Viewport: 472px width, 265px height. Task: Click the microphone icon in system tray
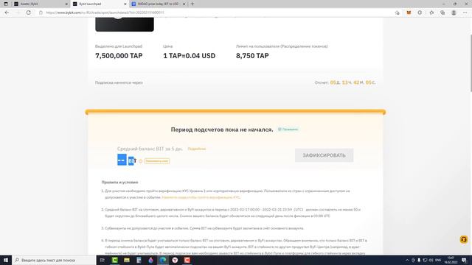coord(419,260)
